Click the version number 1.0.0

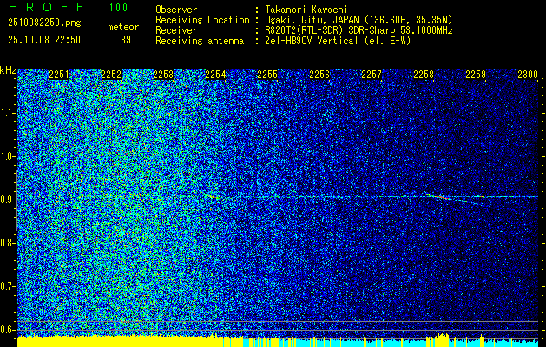[118, 8]
